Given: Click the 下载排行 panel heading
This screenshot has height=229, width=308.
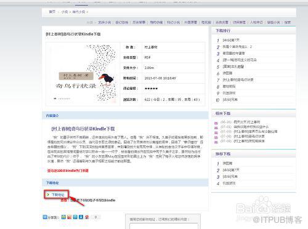Looking at the screenshot, I should (x=223, y=31).
